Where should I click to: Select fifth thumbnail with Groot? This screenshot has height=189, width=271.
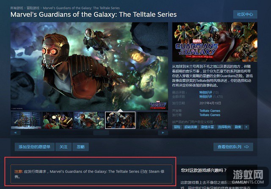[152, 120]
